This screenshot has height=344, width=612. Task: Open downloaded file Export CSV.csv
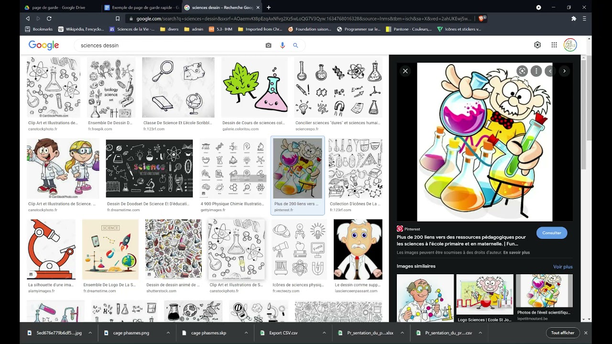pos(284,333)
